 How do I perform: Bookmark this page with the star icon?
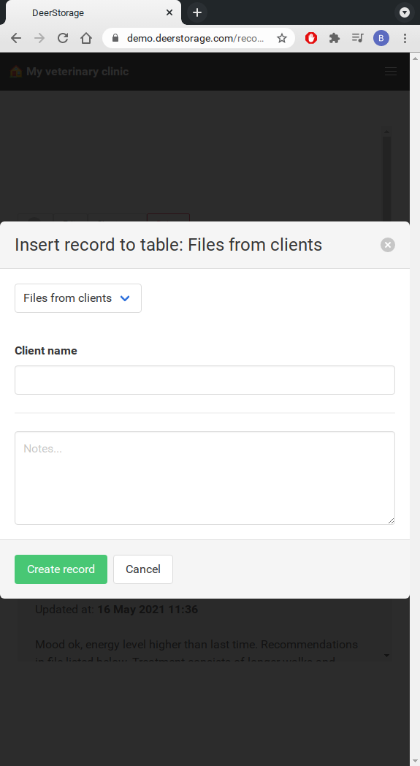pyautogui.click(x=282, y=38)
